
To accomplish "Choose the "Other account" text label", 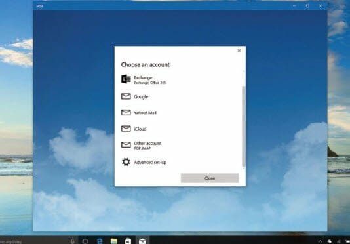I will pos(147,143).
